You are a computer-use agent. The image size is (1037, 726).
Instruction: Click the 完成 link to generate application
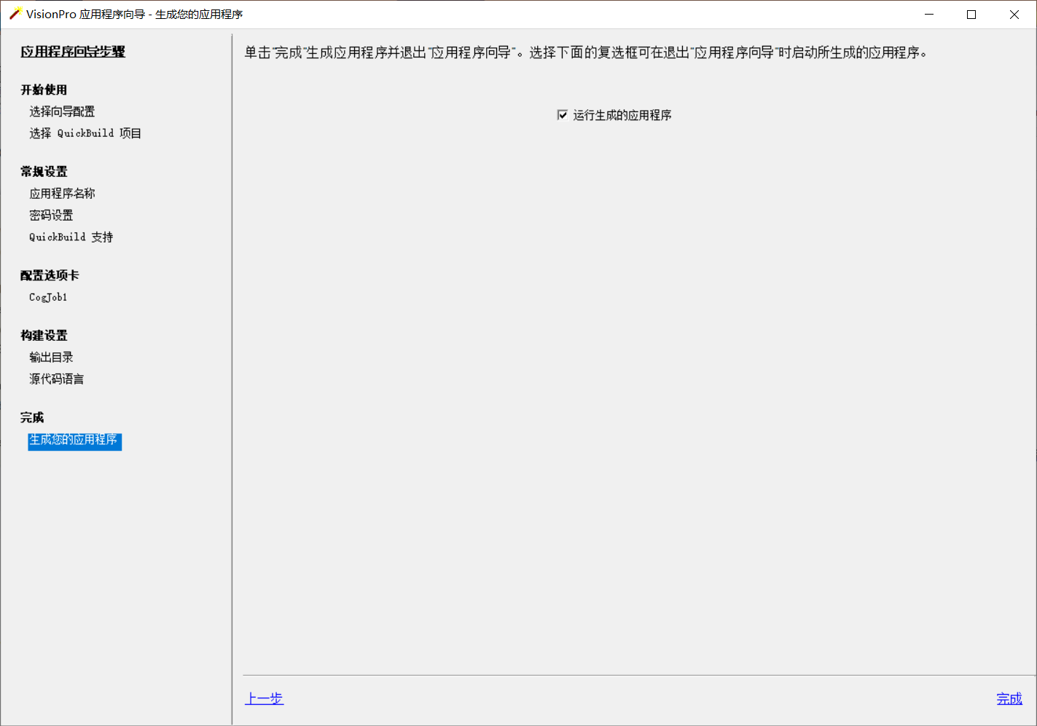pos(1009,698)
